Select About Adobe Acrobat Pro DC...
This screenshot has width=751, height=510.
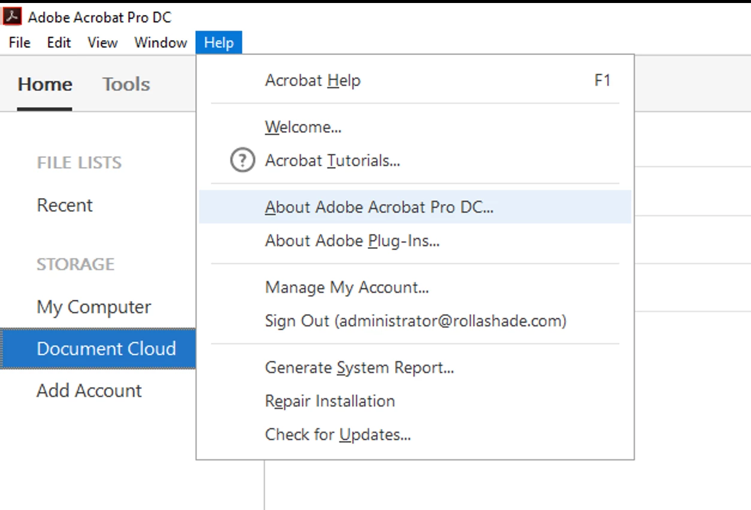415,207
